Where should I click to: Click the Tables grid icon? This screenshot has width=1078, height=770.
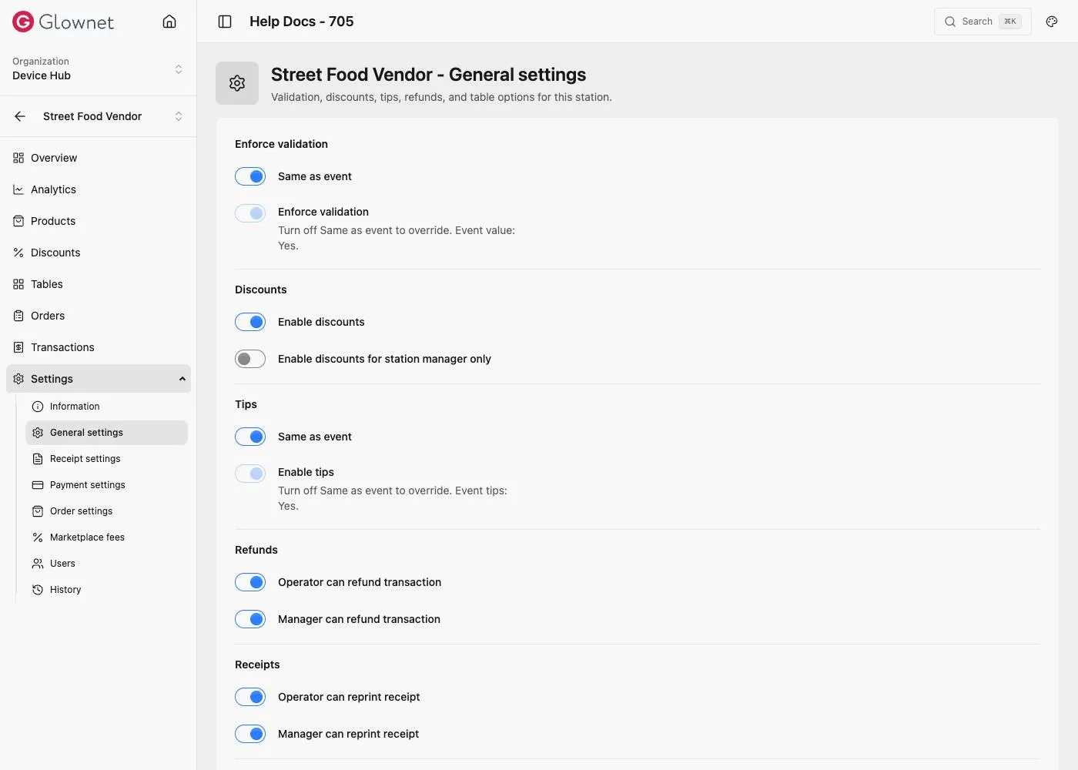(x=18, y=284)
